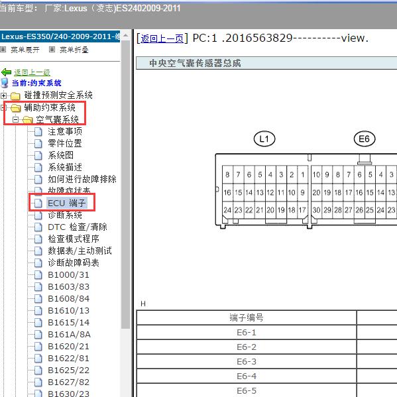The width and height of the screenshot is (397, 397).
Task: Open the 诊断故障码表 page
Action: point(74,262)
